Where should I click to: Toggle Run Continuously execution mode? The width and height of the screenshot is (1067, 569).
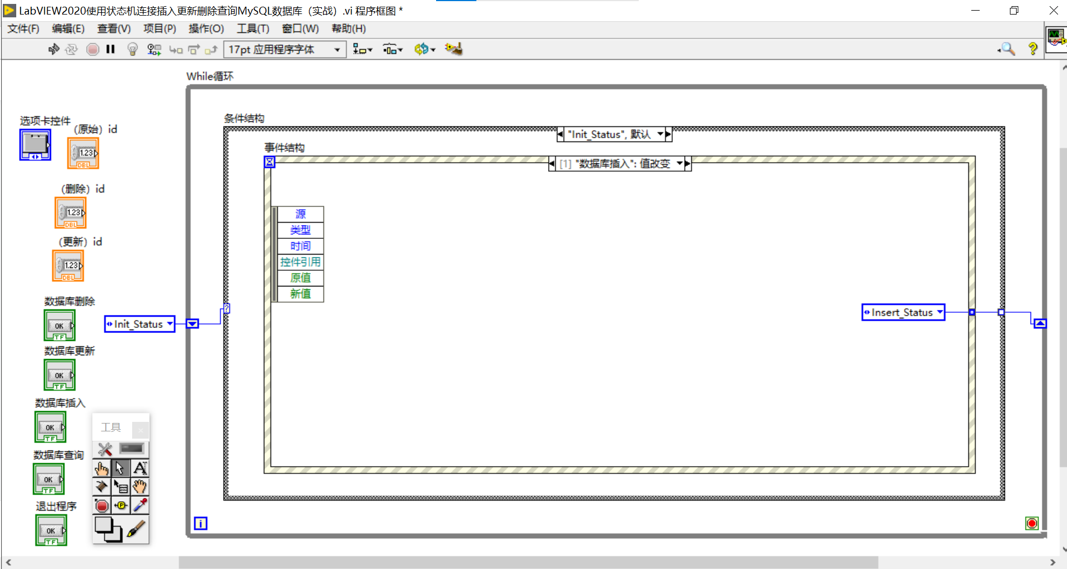point(72,49)
